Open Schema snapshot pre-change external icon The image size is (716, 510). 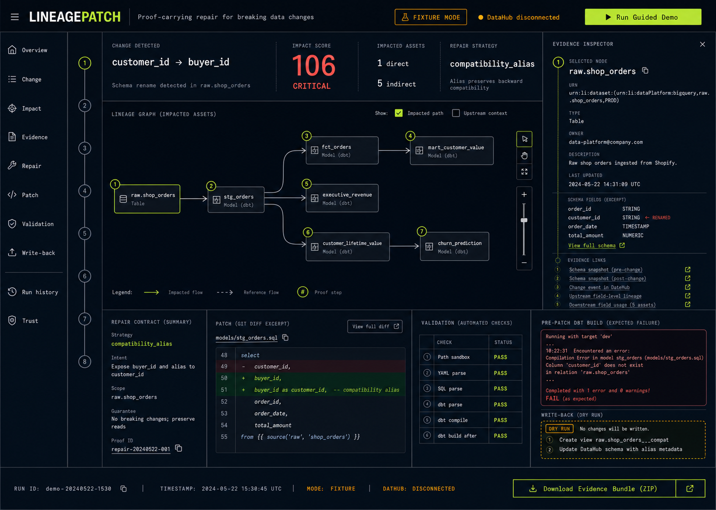[688, 269]
